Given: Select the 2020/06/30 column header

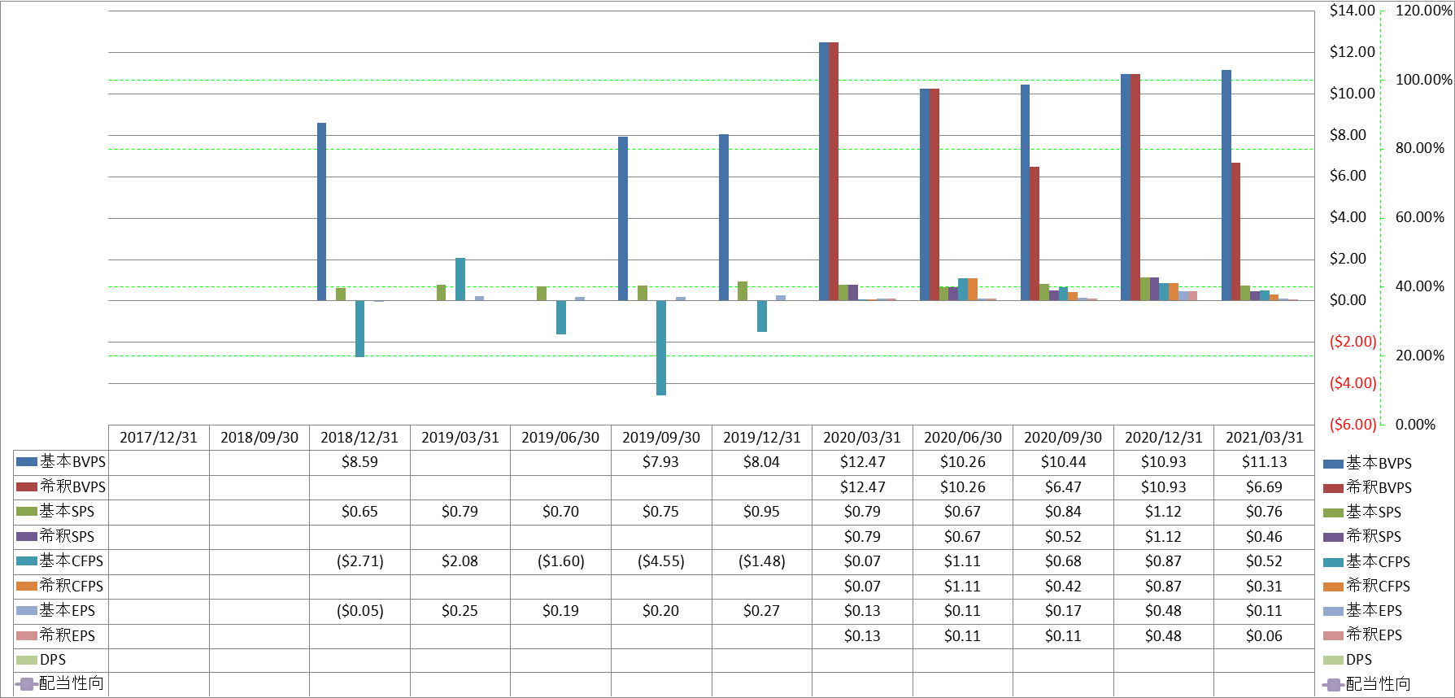Looking at the screenshot, I should point(963,437).
